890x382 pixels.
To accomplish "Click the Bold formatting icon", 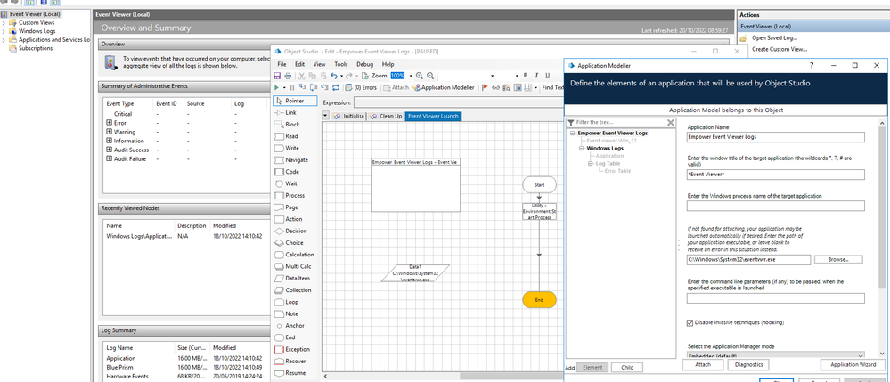I will 526,77.
